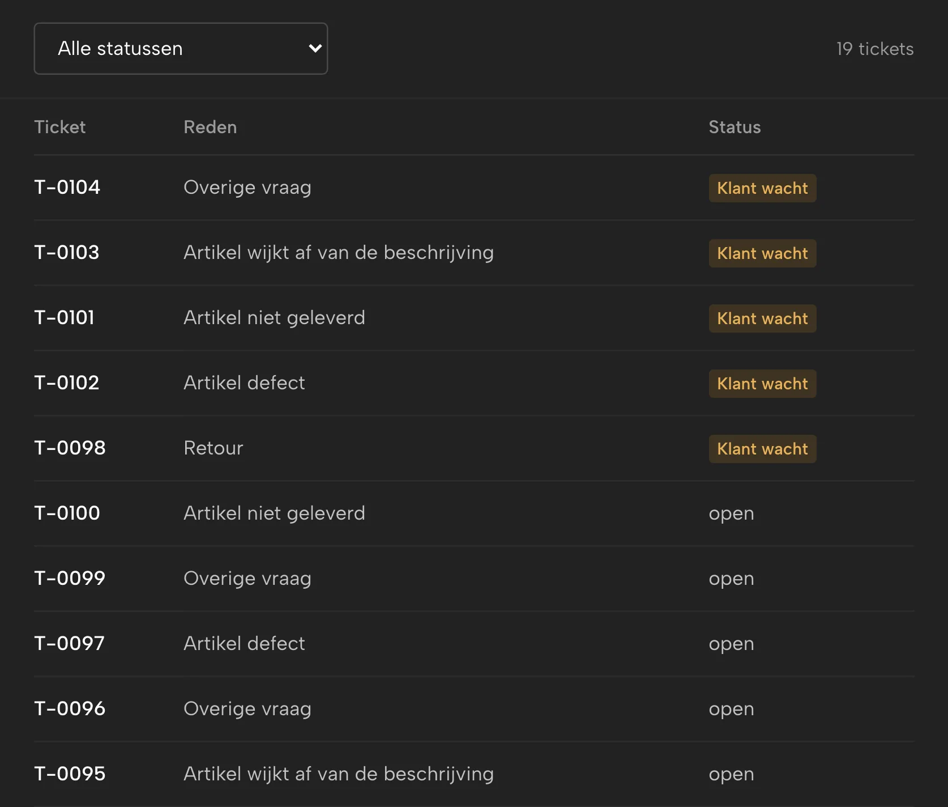Click the open status of T-0097

[731, 644]
